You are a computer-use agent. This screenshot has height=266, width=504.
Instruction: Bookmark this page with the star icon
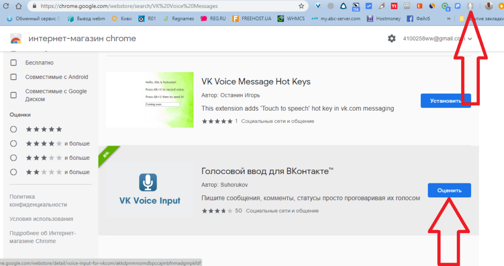[301, 6]
